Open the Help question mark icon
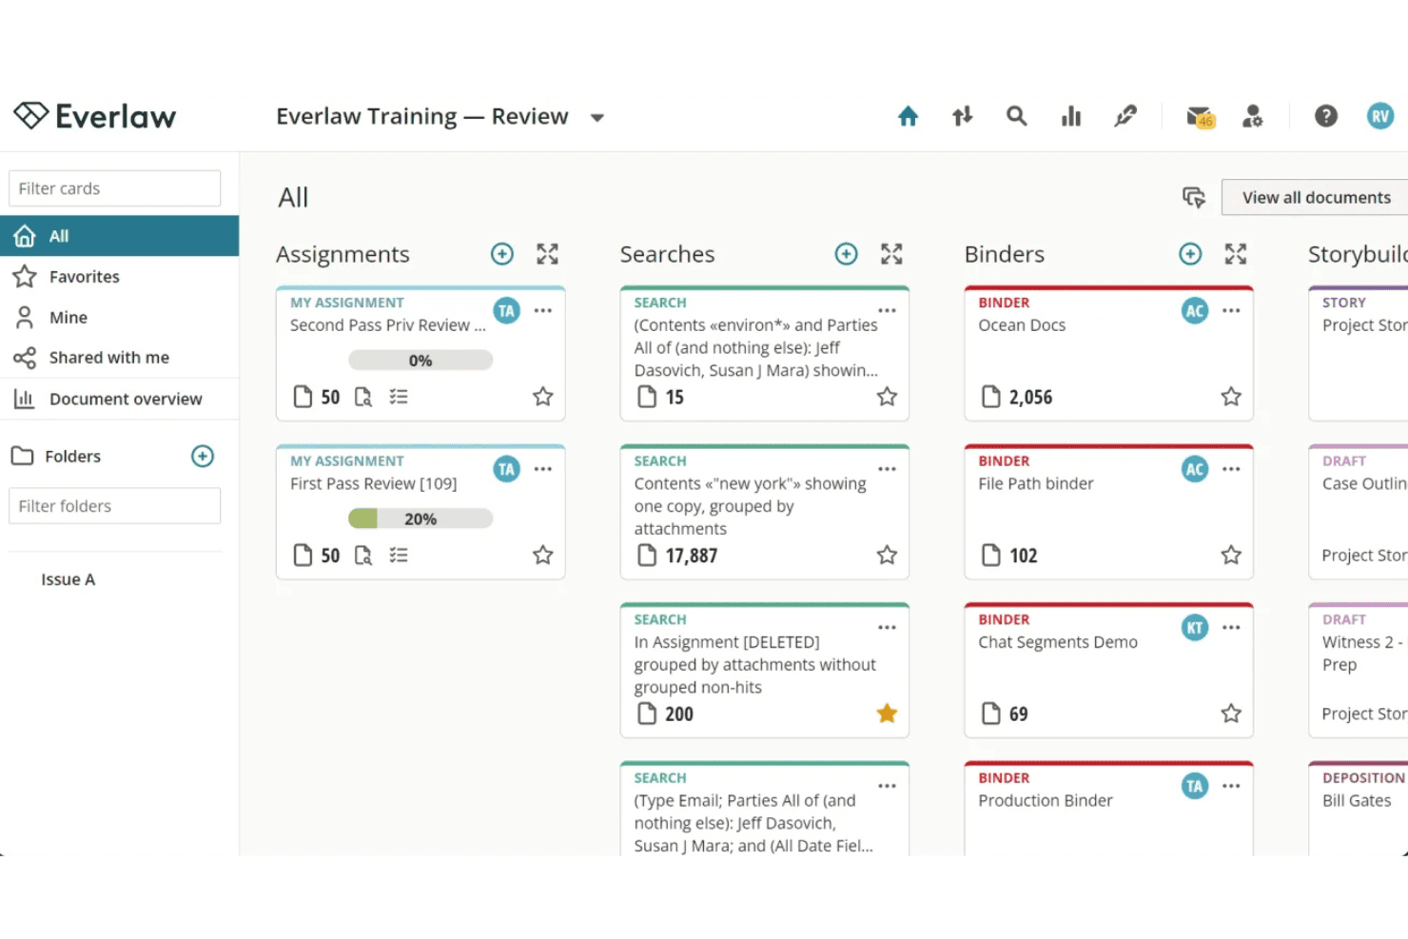This screenshot has height=939, width=1408. point(1326,116)
